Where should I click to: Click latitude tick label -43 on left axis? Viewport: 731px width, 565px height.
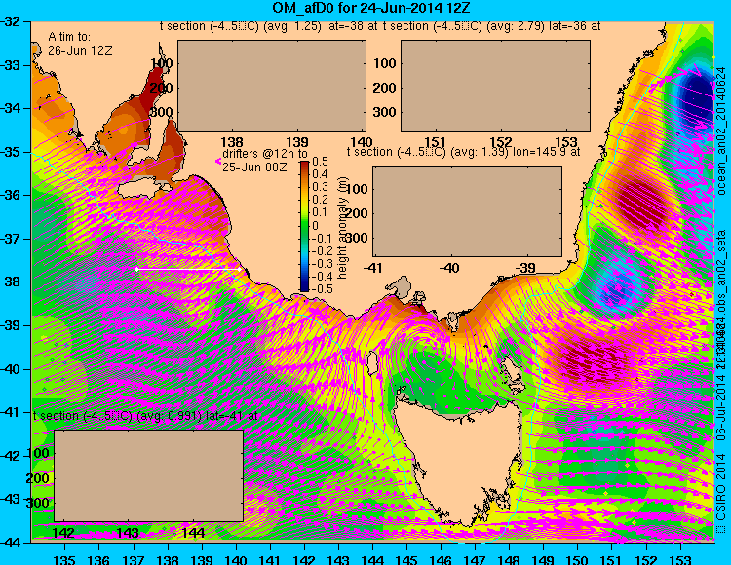11,499
